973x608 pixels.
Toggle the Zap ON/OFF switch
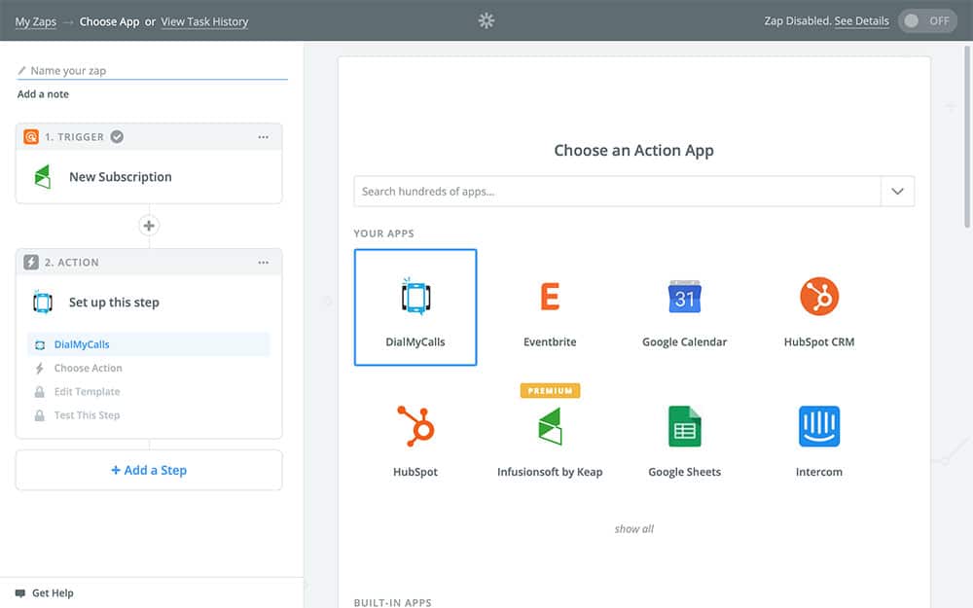click(927, 20)
